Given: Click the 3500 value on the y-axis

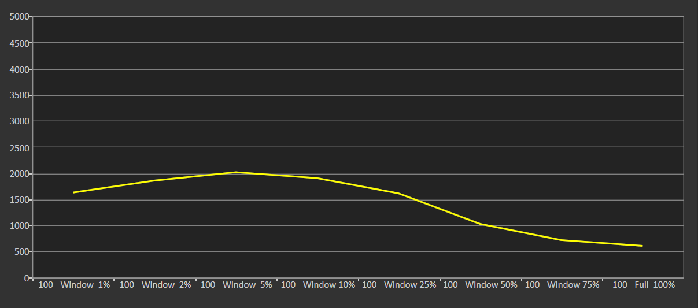Looking at the screenshot, I should tap(19, 95).
